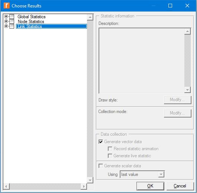Enable Generate scalar data

coord(101,166)
